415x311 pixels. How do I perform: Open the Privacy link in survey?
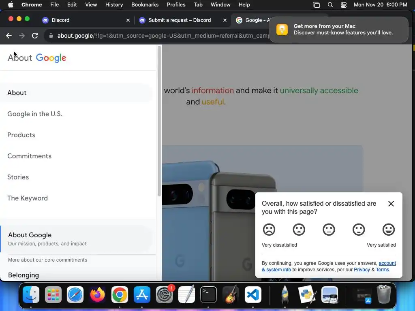362,269
